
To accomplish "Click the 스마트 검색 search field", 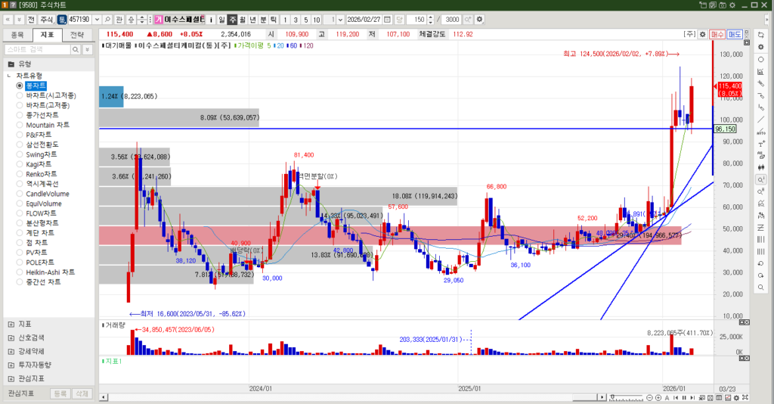I will 36,49.
